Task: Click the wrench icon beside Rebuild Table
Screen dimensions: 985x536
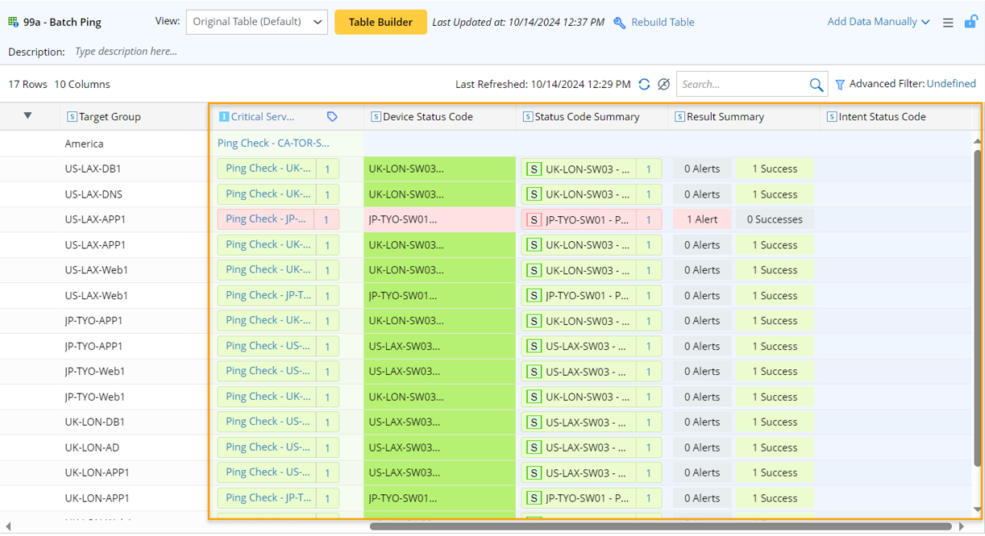Action: click(x=619, y=22)
